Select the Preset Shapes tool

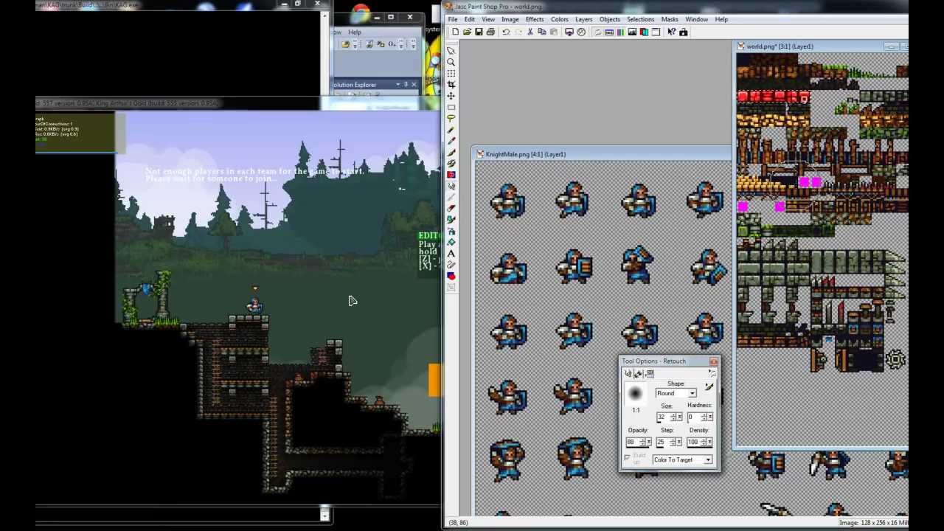(451, 276)
